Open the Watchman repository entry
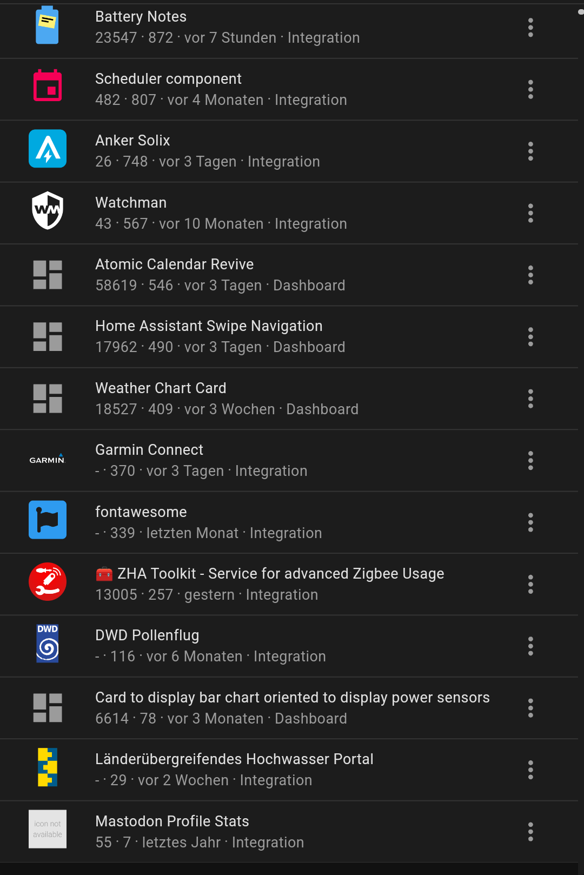This screenshot has height=875, width=584. pos(131,203)
